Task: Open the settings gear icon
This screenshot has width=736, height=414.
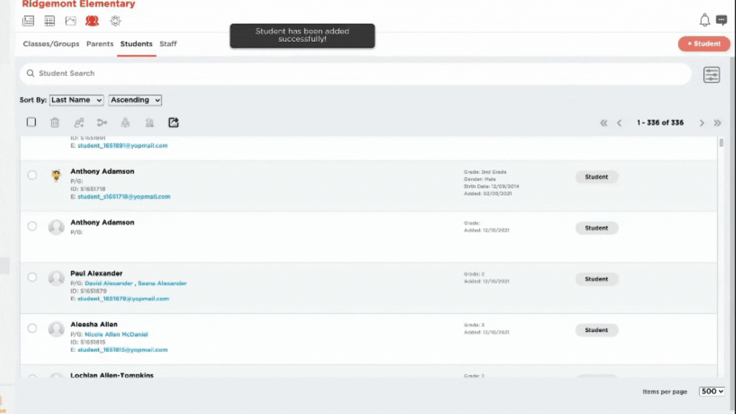Action: 116,21
